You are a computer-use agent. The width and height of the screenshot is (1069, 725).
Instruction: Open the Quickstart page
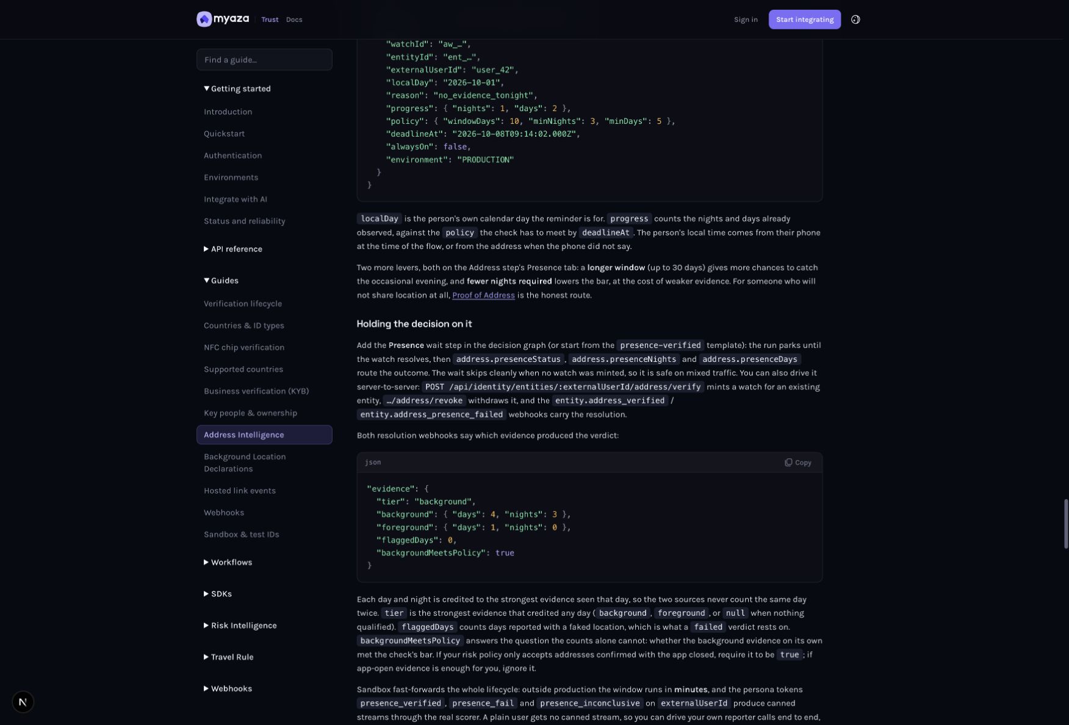pyautogui.click(x=224, y=134)
